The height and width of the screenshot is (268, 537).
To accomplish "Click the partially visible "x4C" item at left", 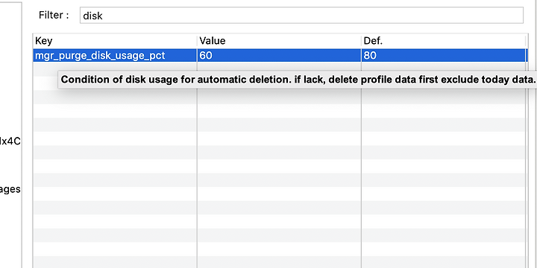I will [10, 141].
